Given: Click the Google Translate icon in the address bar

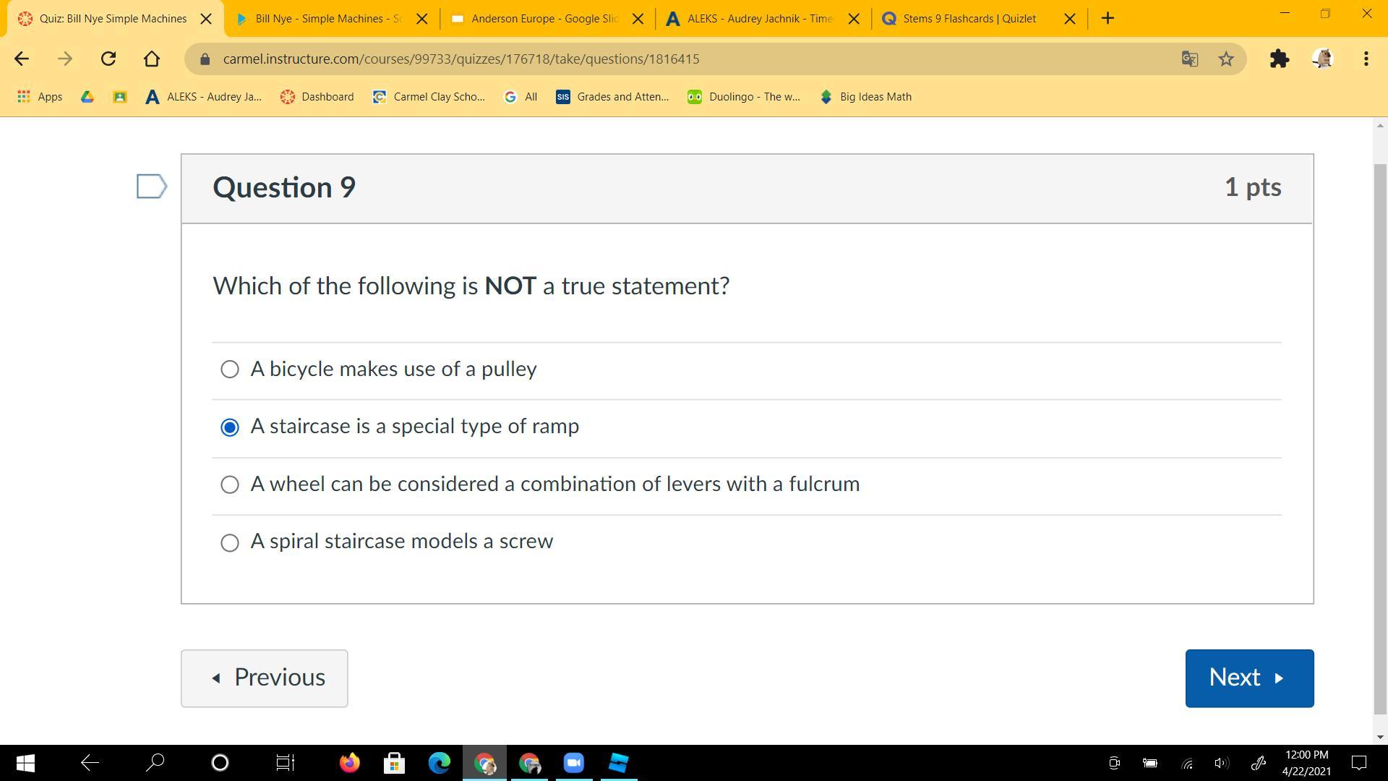Looking at the screenshot, I should (x=1189, y=59).
